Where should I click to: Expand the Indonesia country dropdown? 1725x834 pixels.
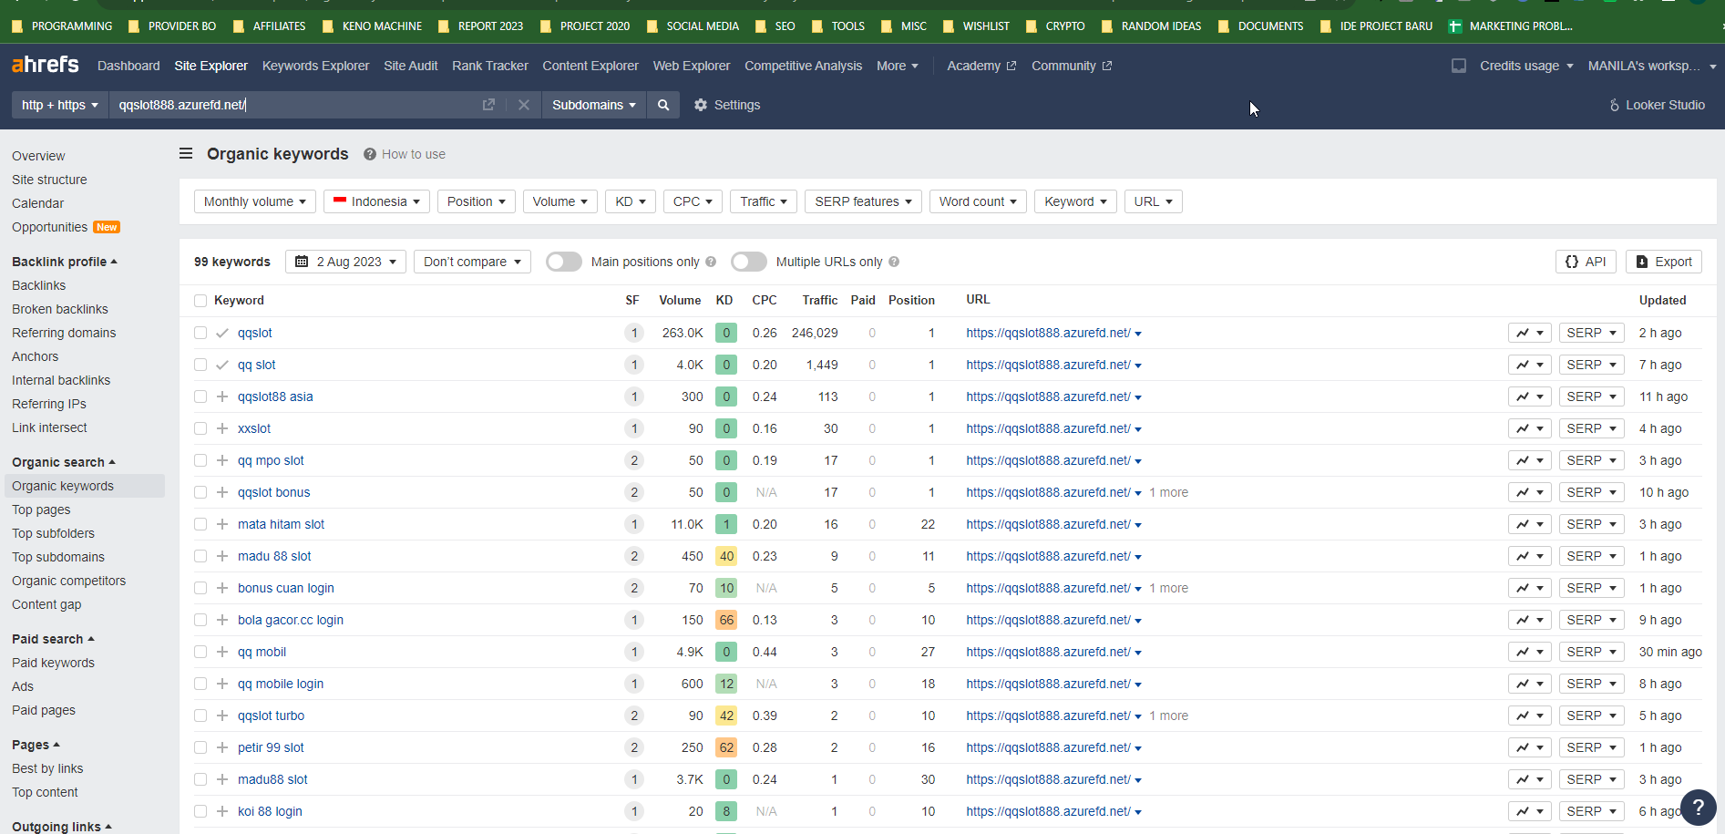pos(376,201)
